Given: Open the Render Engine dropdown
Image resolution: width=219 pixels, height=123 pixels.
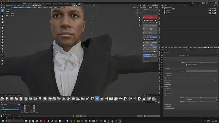Looking at the screenshot, I should 202,55.
